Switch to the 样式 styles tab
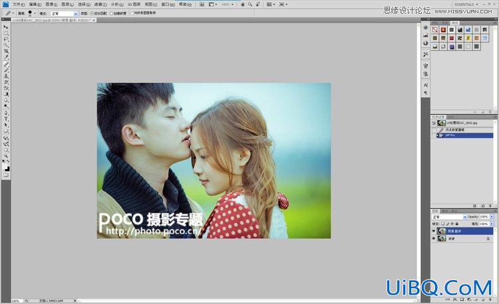Viewport: 499px width, 304px height. pos(455,23)
